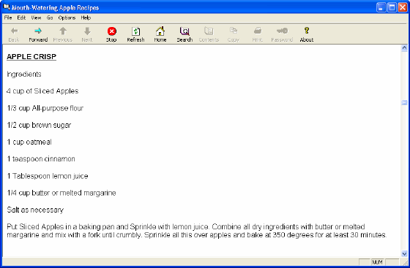410x268 pixels.
Task: Open the Help menu
Action: point(86,18)
